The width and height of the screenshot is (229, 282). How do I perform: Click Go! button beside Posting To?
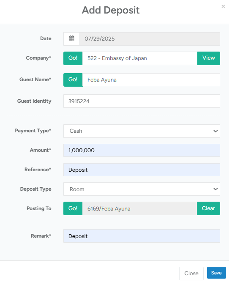pos(73,208)
